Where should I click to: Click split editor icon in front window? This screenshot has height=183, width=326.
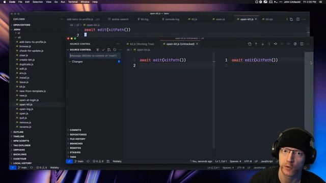[302, 44]
